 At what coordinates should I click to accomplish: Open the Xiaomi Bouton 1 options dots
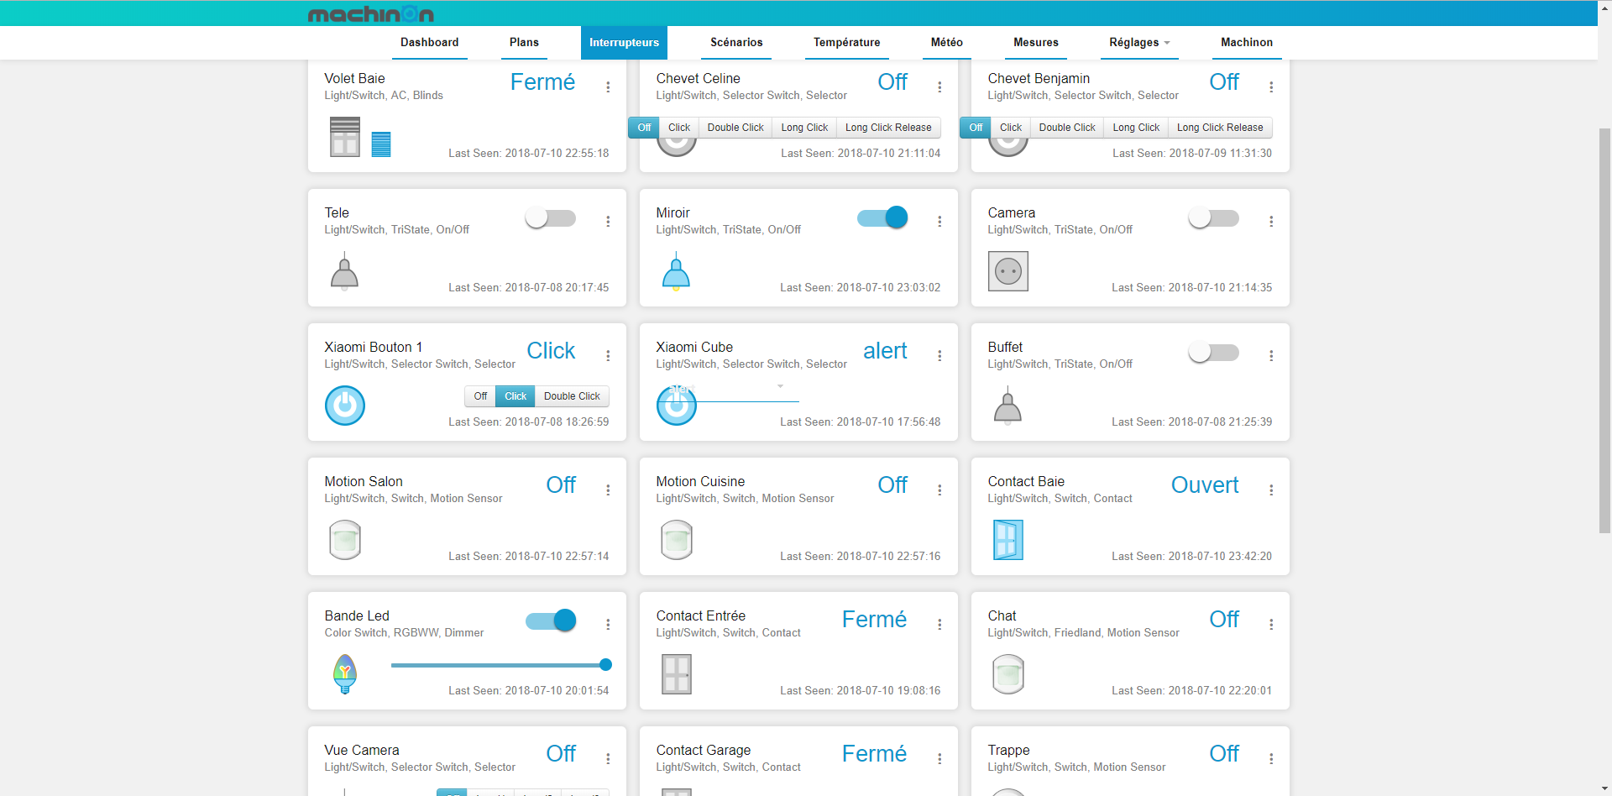(608, 355)
